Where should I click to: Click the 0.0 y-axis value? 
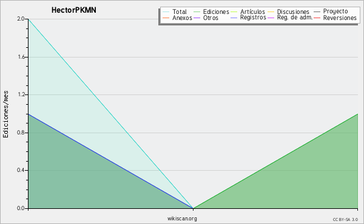click(21, 208)
